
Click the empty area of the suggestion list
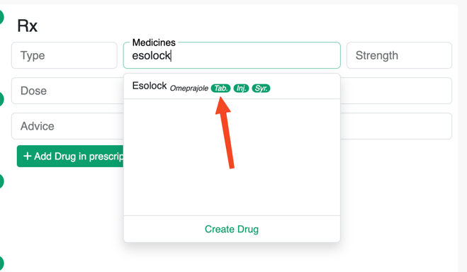point(232,157)
